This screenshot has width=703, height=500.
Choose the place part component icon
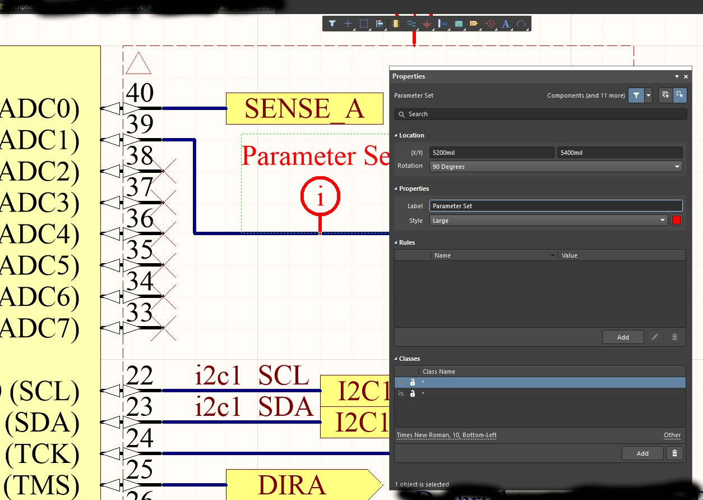396,24
